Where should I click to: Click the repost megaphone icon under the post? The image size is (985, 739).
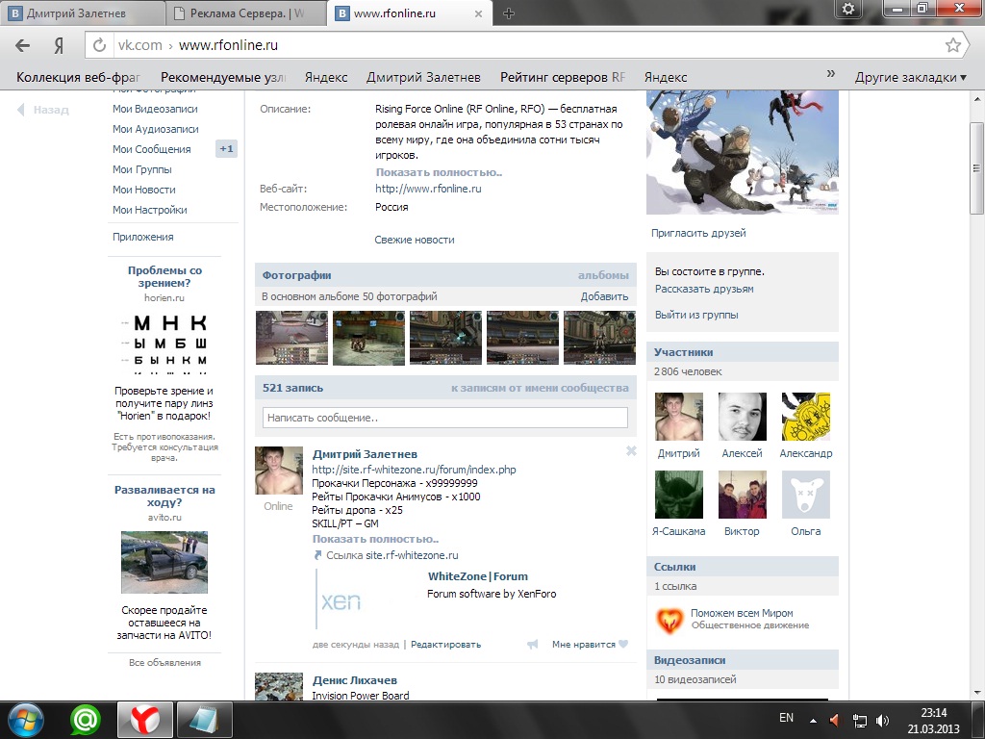point(533,644)
